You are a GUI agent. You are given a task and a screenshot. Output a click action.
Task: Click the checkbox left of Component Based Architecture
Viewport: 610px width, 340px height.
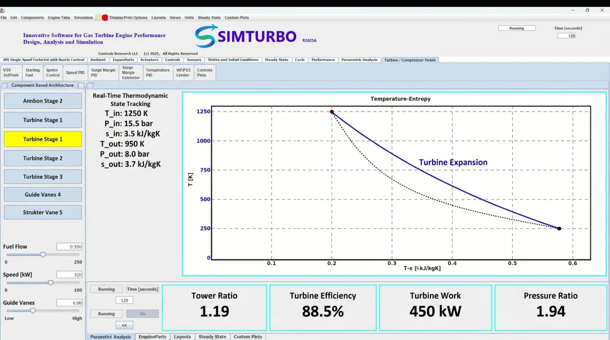[5, 86]
